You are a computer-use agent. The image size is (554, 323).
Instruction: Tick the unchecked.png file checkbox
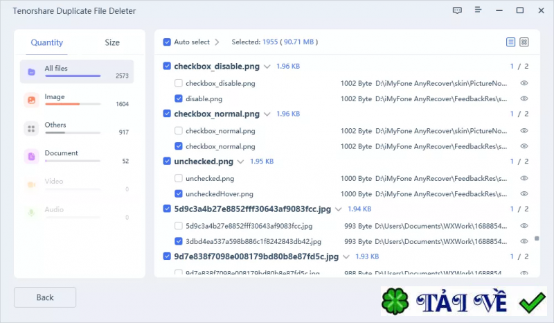tap(179, 178)
